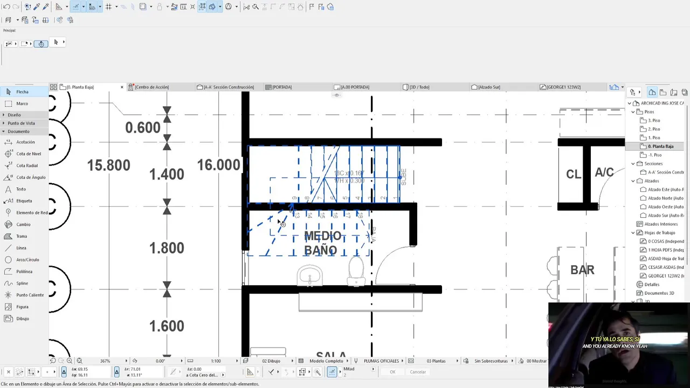Screen dimensions: 690x388
Task: Toggle the suspend groups icon
Action: click(202, 7)
